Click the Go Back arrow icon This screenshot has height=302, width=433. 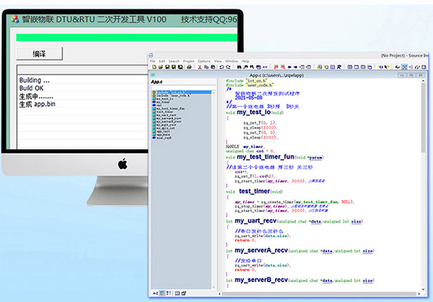(289, 67)
